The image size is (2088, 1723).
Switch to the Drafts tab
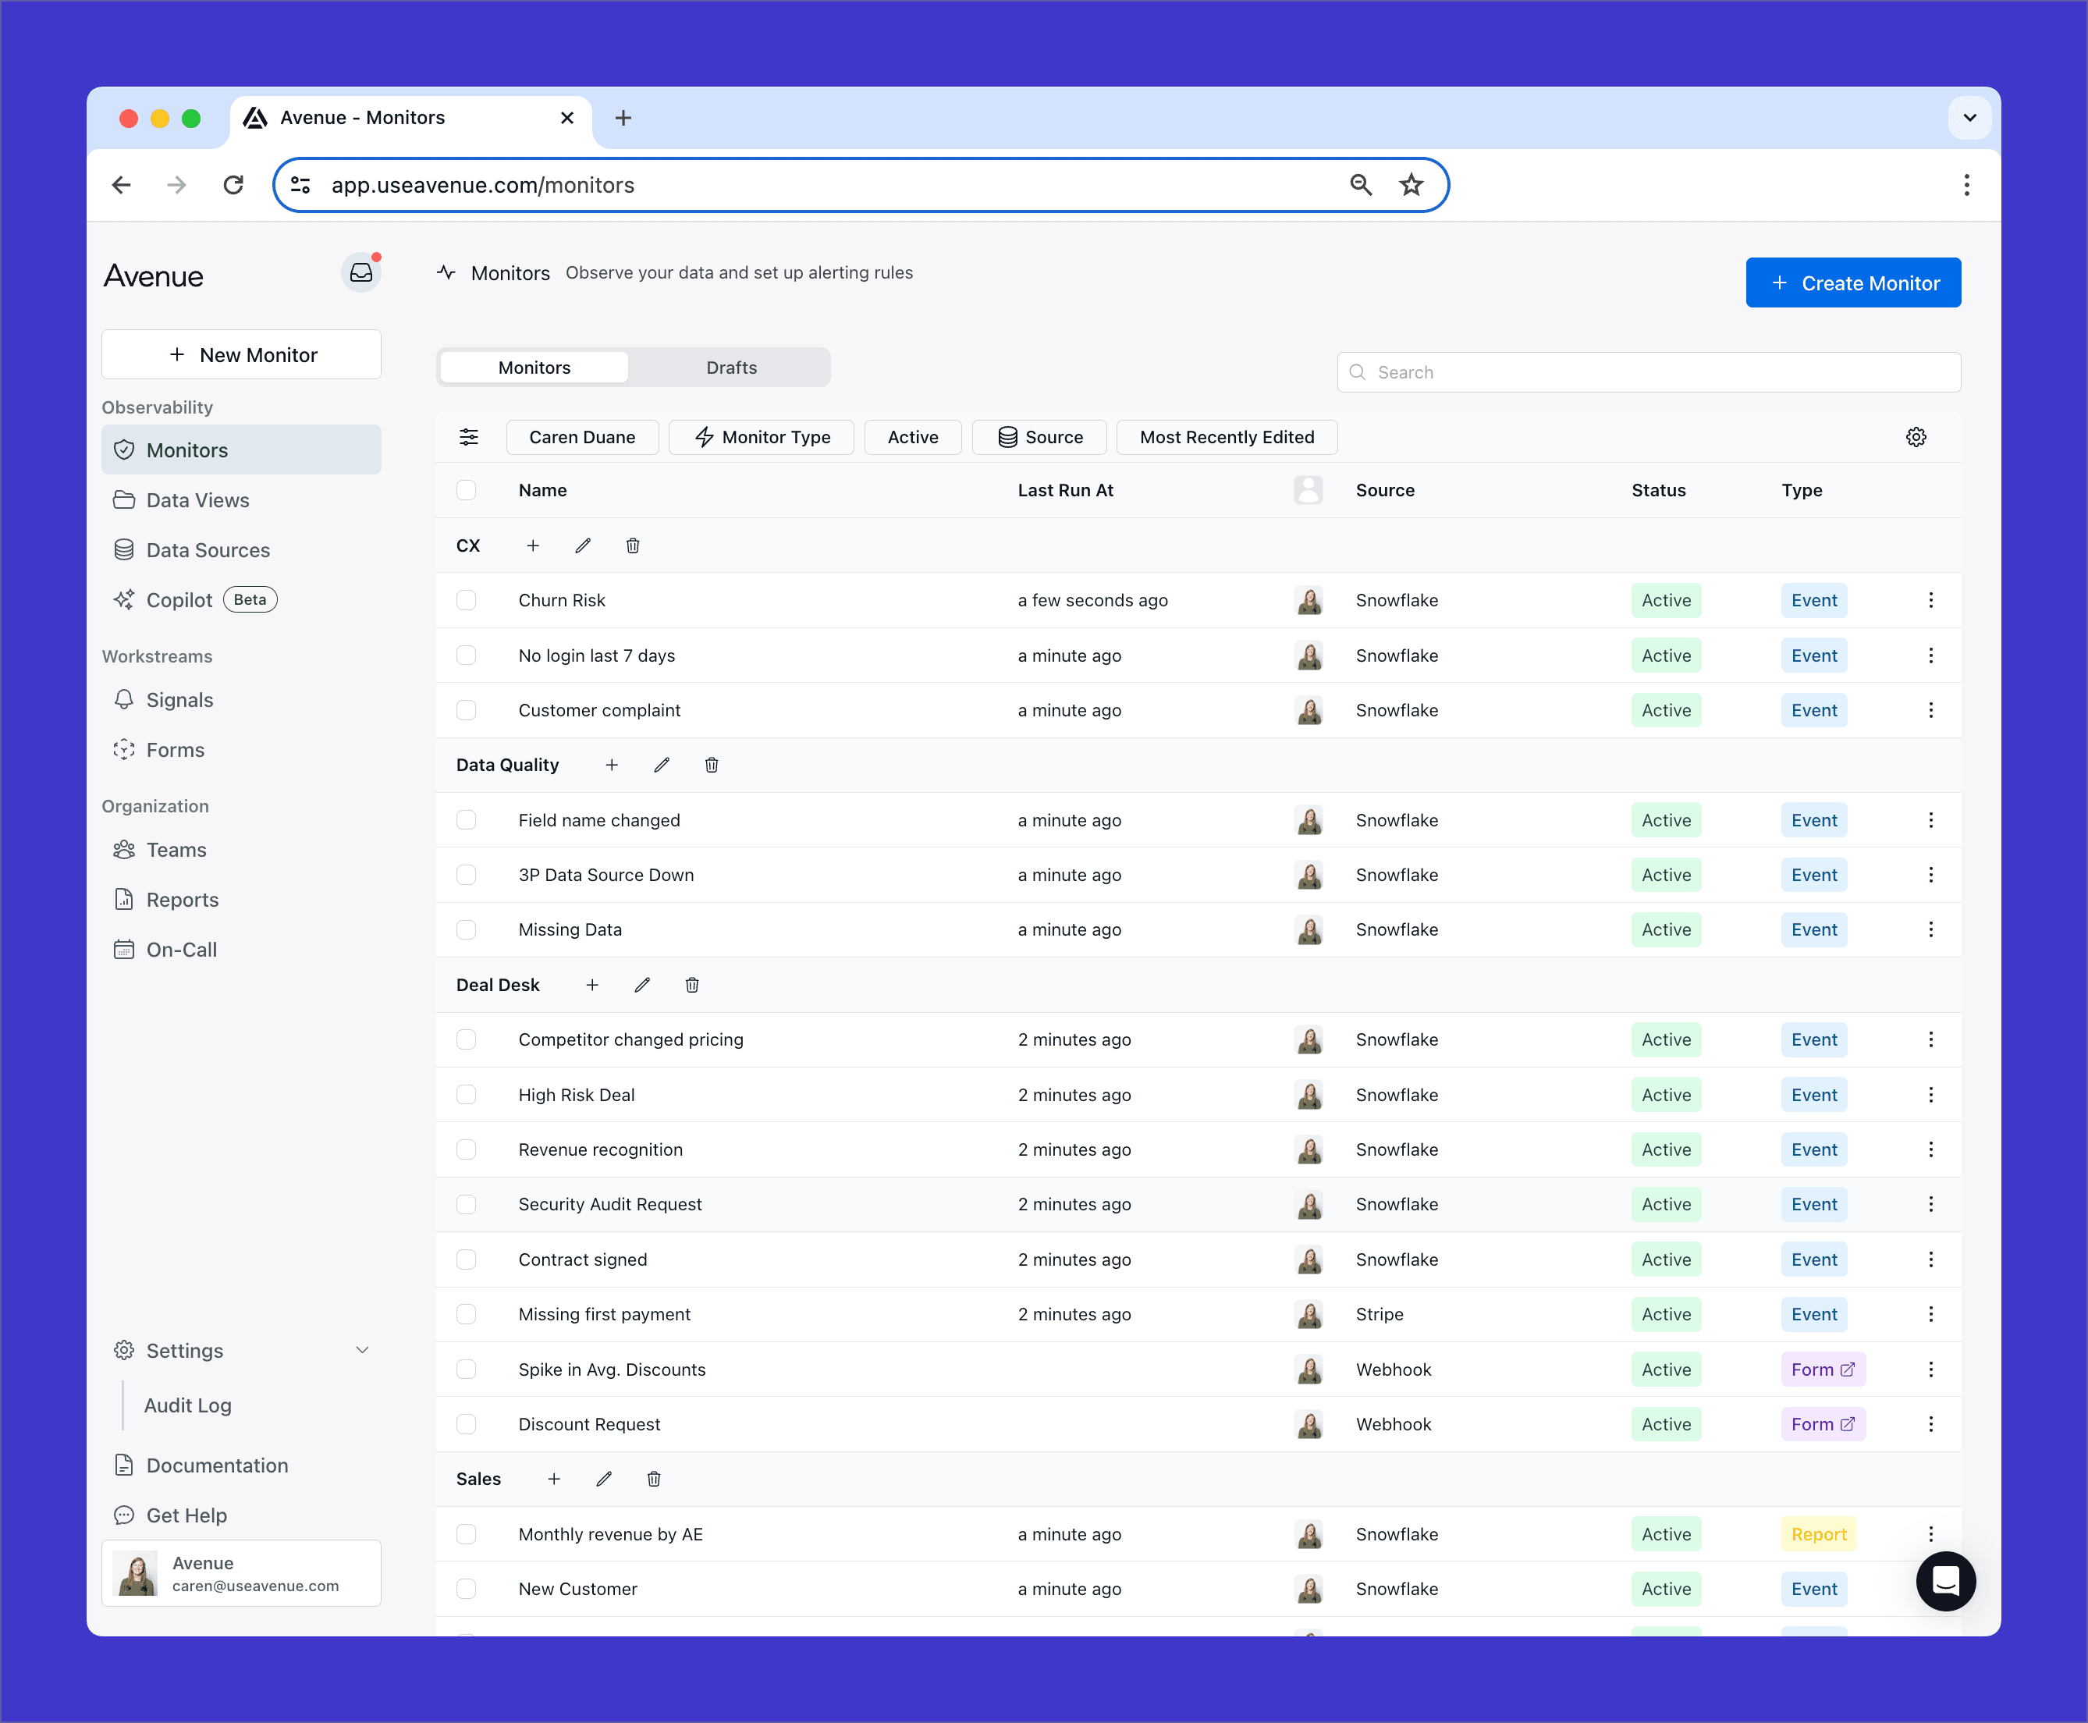tap(730, 368)
